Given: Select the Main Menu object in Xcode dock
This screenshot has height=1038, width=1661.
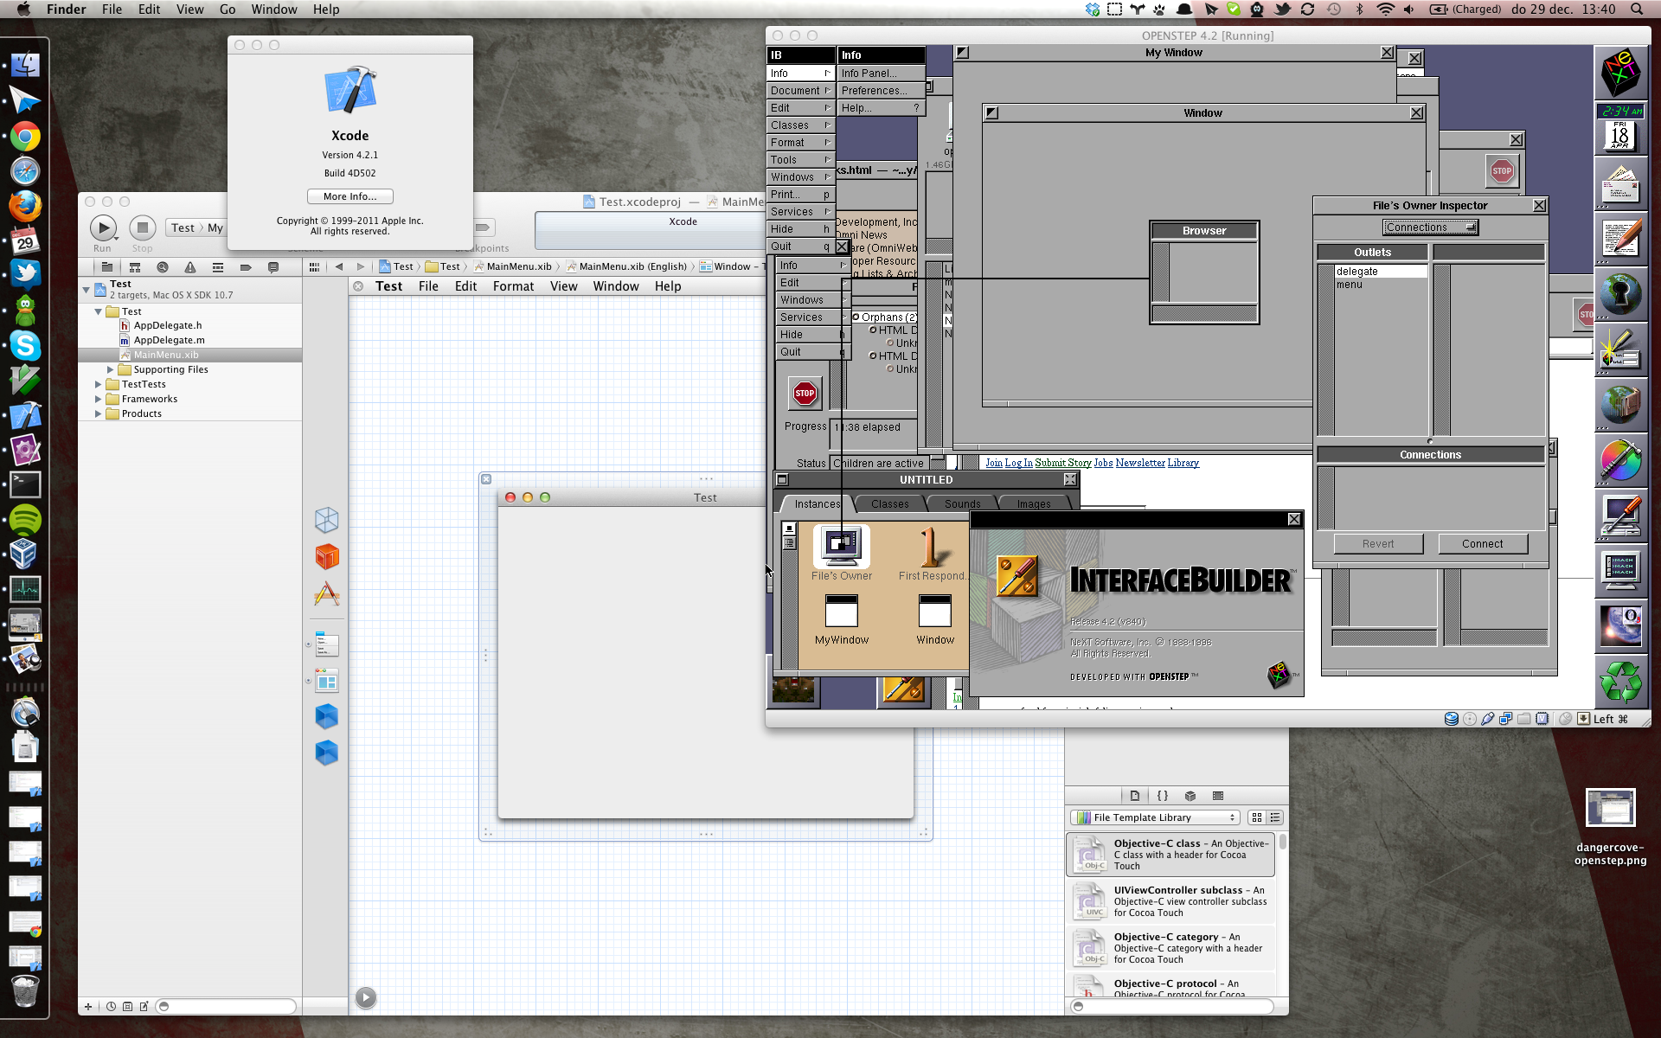Looking at the screenshot, I should 327,644.
